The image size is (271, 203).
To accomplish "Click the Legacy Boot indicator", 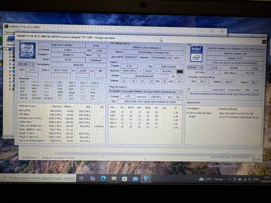I will click(218, 90).
